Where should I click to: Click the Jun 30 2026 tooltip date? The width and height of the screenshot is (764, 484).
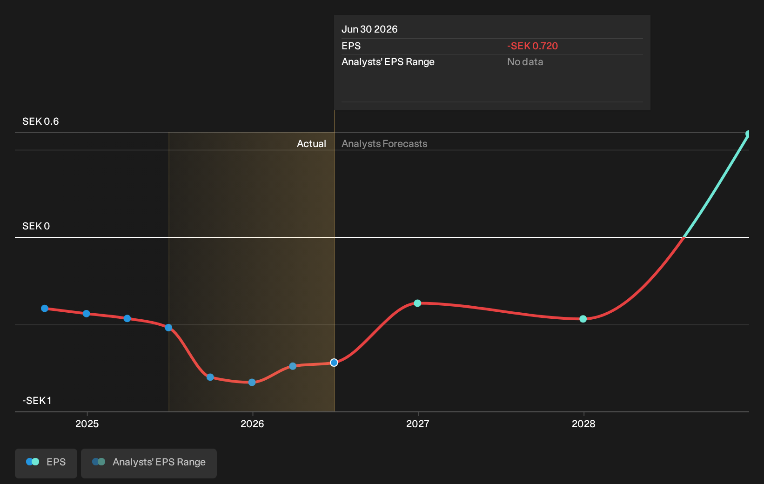(369, 29)
